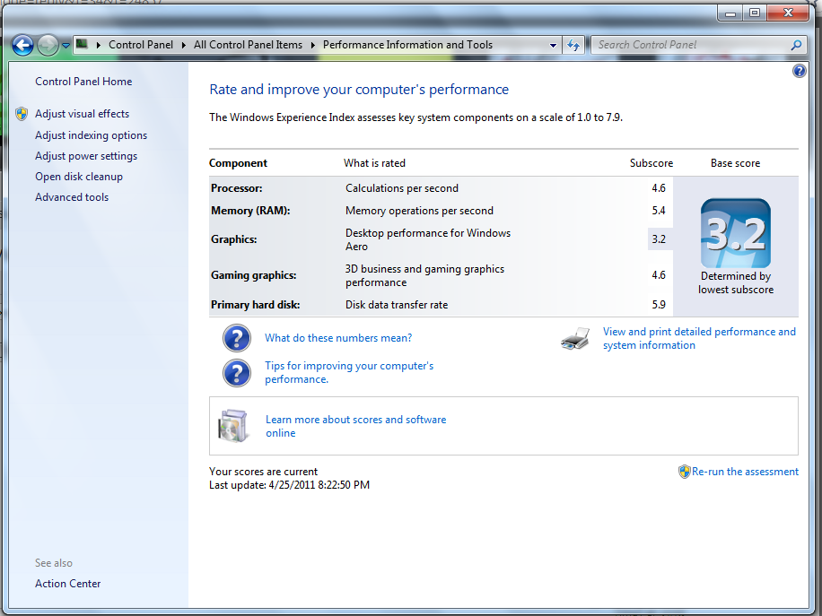This screenshot has height=616, width=822.
Task: Click the Forward navigation arrow
Action: 48,45
